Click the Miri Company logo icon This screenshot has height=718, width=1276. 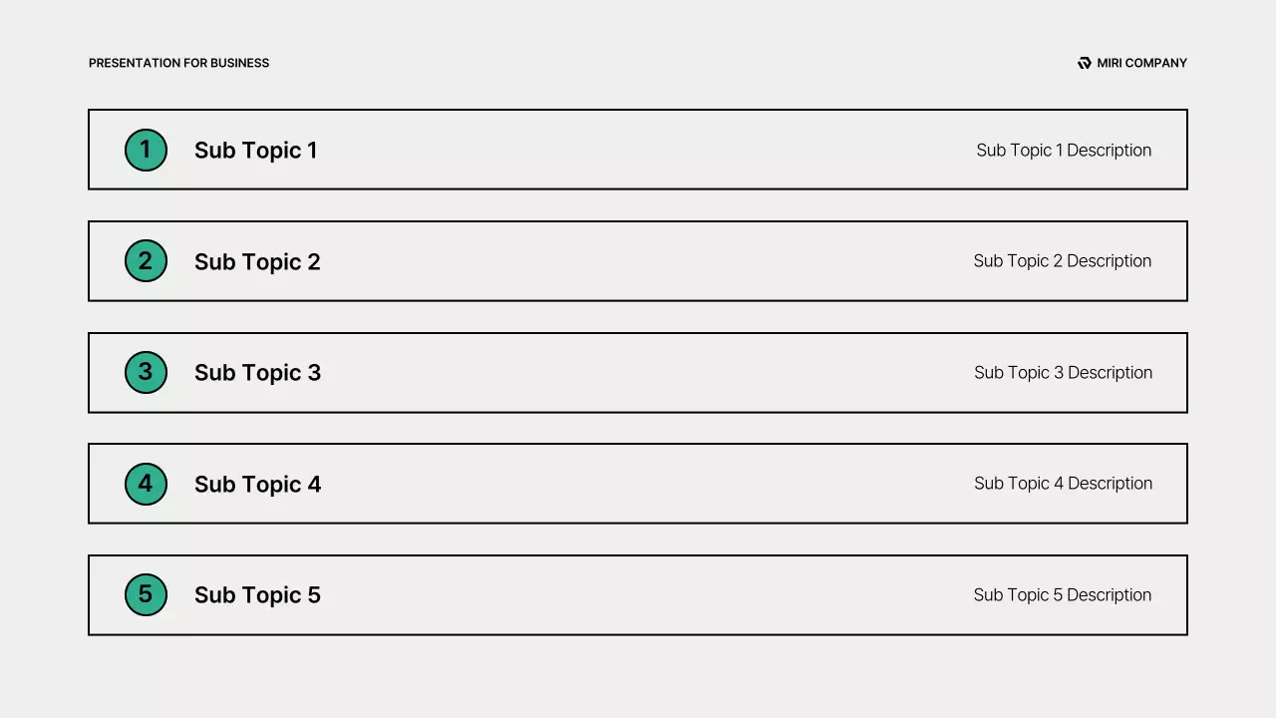(x=1085, y=63)
